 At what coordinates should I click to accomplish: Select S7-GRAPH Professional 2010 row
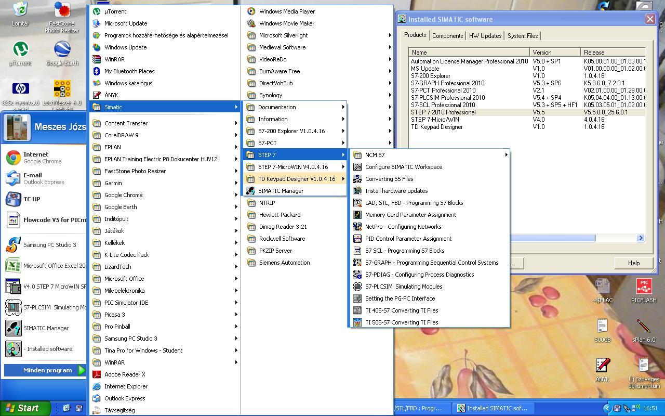point(527,83)
